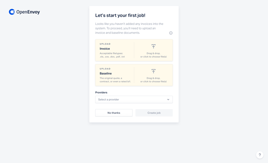Click the Baseline upload arrow icon
The width and height of the screenshot is (268, 163).
coord(153,71)
